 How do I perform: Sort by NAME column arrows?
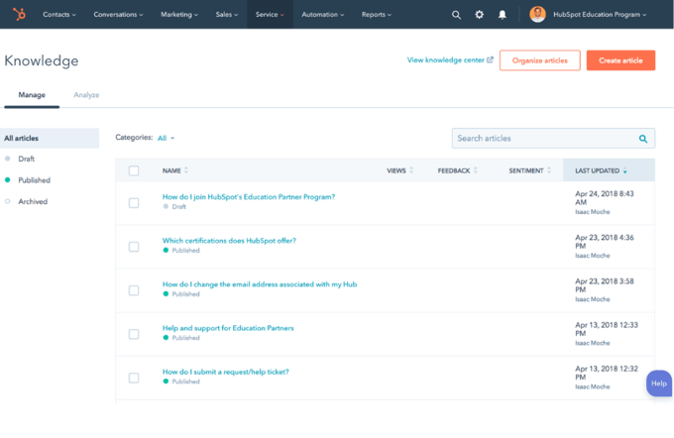186,170
